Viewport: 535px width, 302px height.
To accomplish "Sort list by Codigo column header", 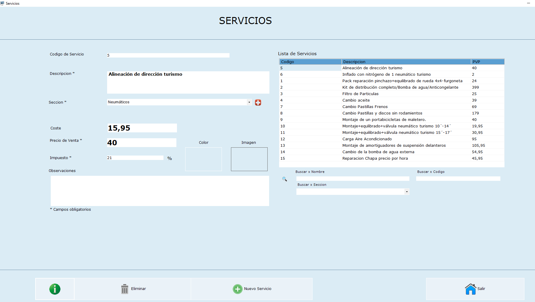I will 310,62.
